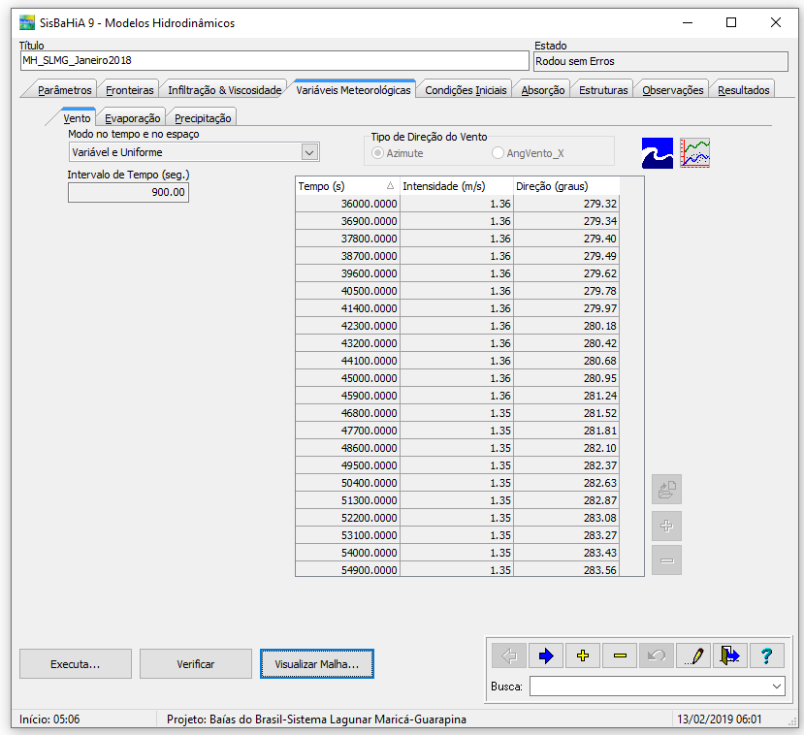This screenshot has width=804, height=735.
Task: Click the grey plus icon beside the table
Action: point(666,526)
